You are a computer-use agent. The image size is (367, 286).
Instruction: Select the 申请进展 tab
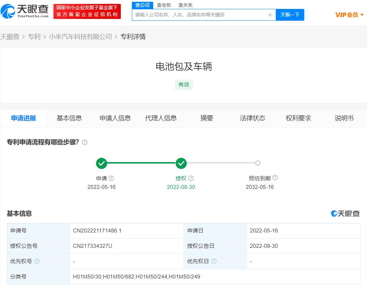click(x=24, y=118)
